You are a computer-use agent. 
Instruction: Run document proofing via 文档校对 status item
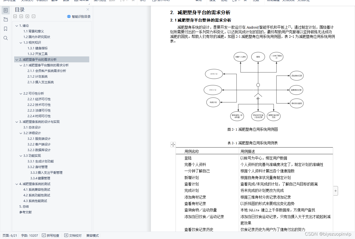[x=73, y=235]
